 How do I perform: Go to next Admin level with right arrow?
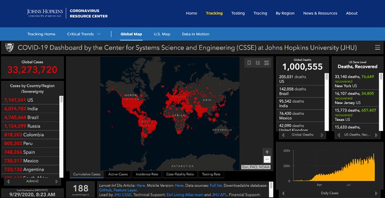56,182
